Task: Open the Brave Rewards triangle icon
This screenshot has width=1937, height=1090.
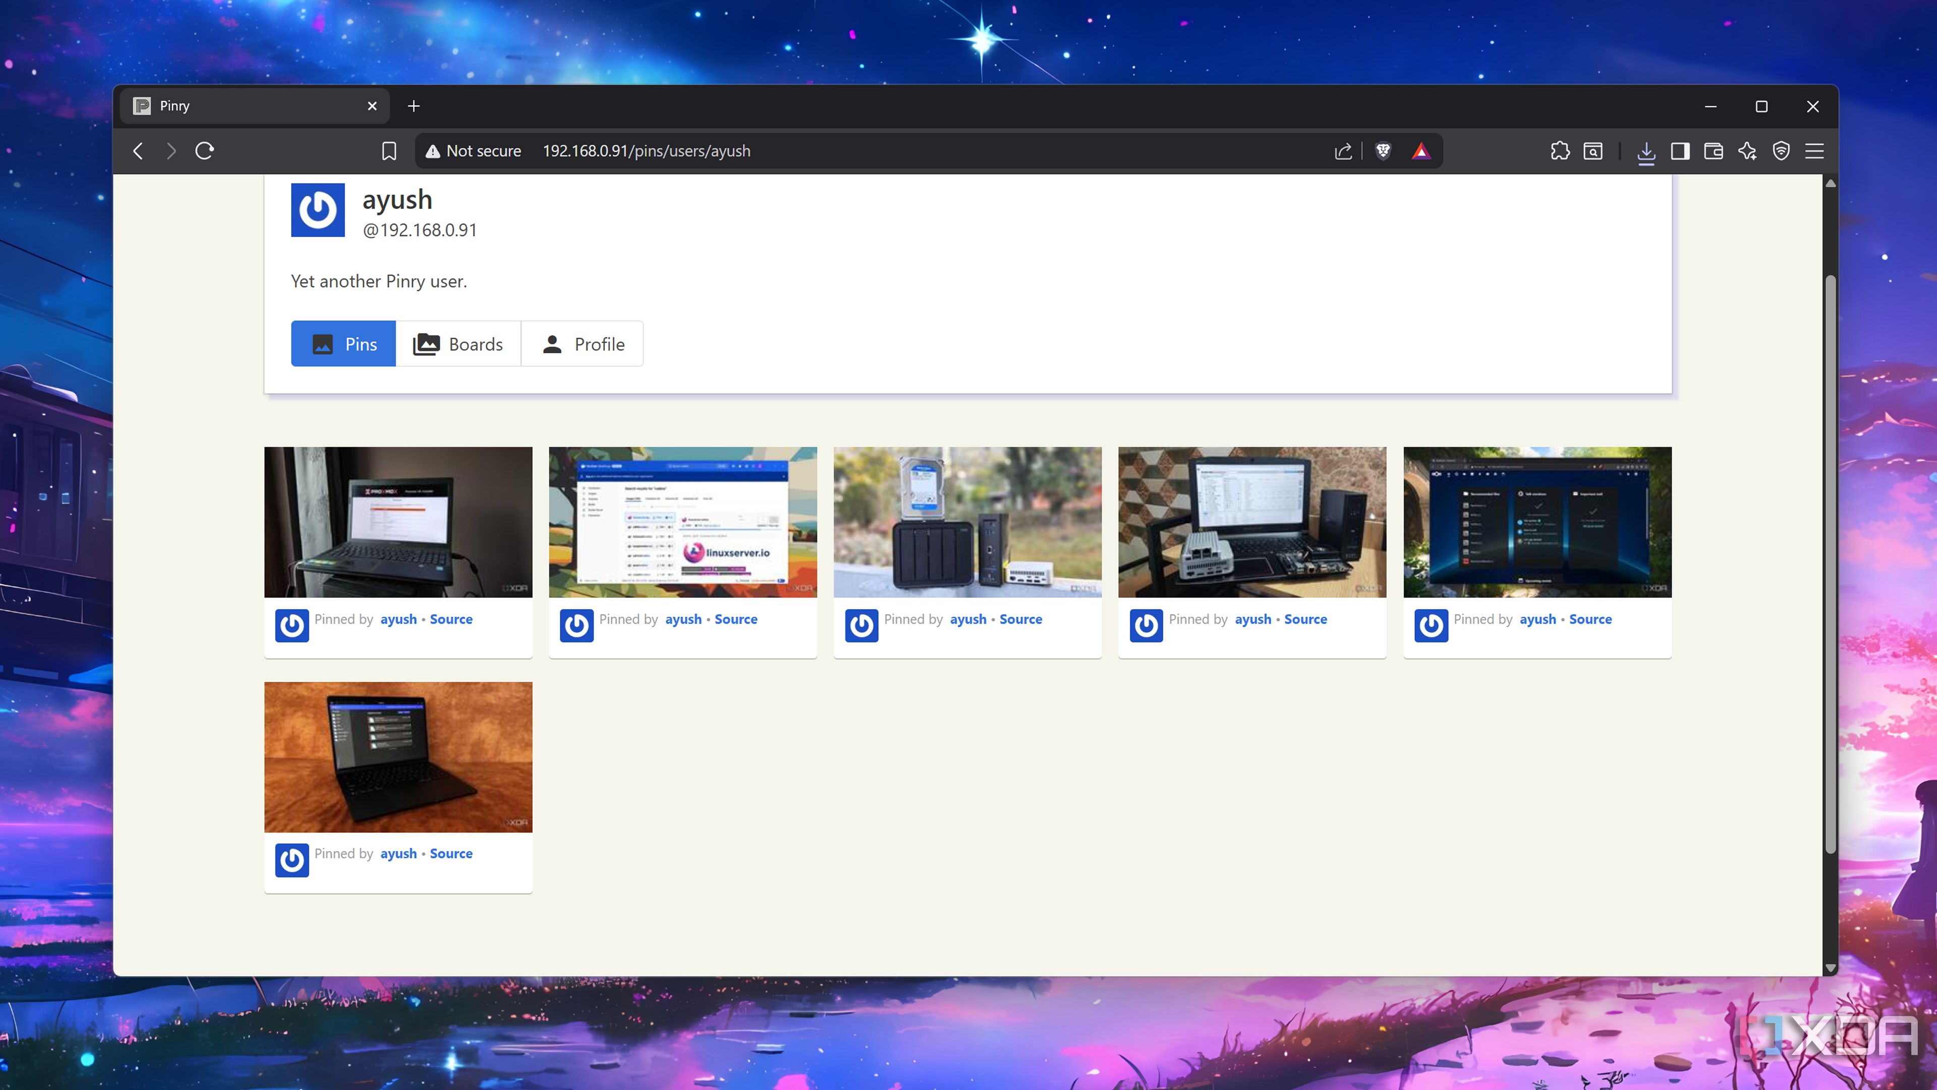Action: pyautogui.click(x=1420, y=151)
